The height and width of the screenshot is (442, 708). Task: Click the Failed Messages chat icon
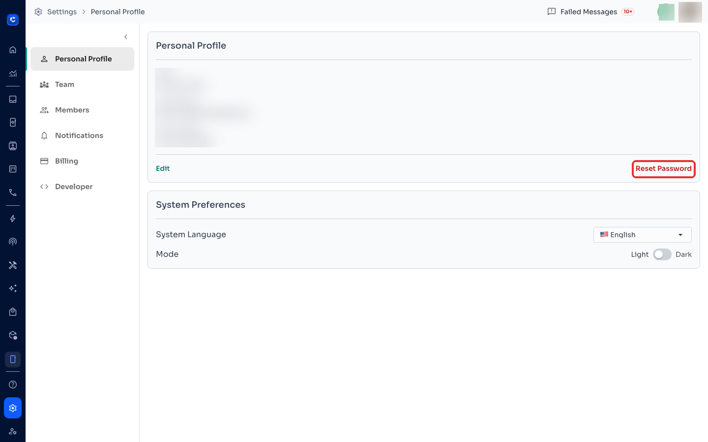tap(552, 12)
